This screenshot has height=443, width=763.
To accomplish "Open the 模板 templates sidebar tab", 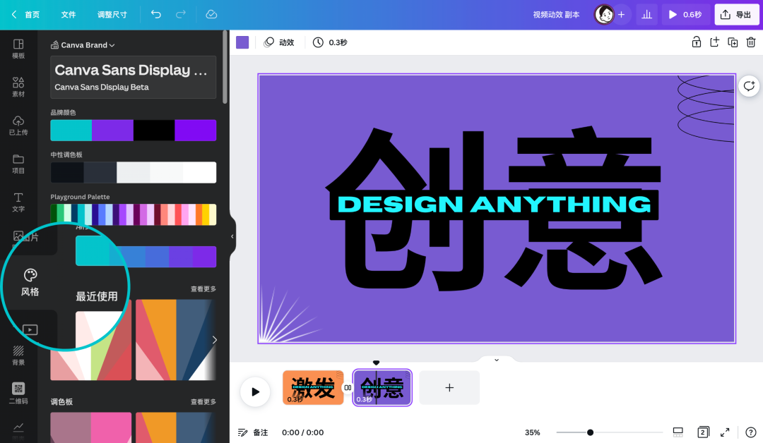I will 18,49.
